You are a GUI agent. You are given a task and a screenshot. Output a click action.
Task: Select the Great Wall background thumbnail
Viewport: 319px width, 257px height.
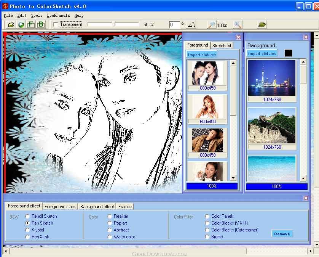tap(272, 125)
